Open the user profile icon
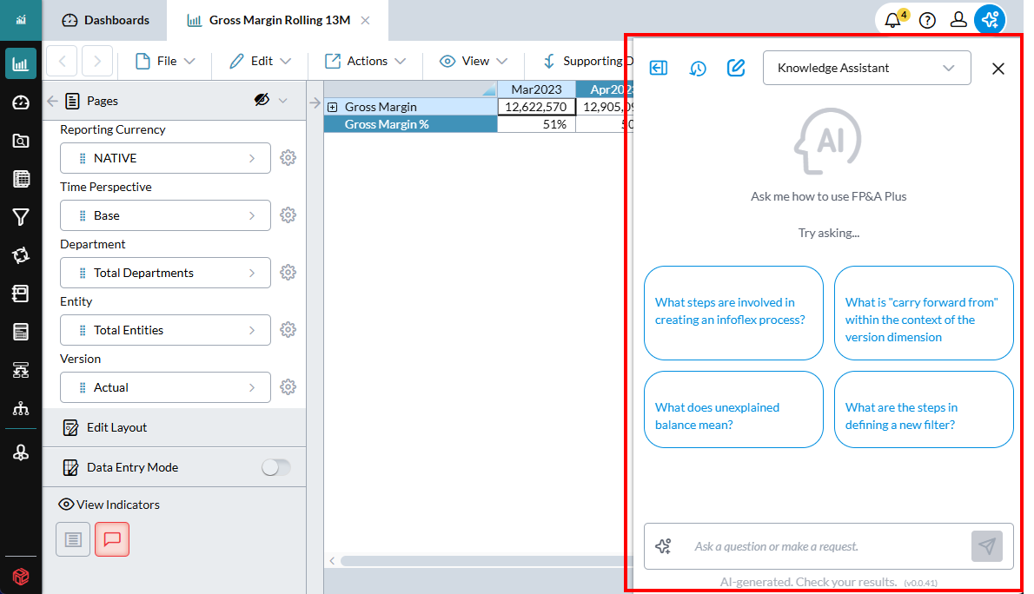The image size is (1034, 594). (x=958, y=20)
